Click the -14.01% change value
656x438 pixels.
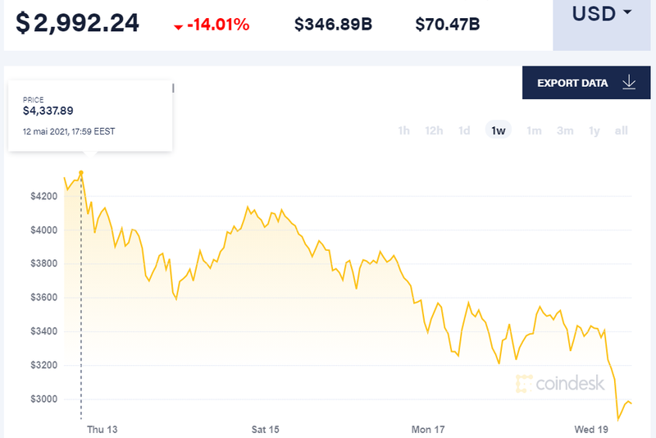click(218, 25)
